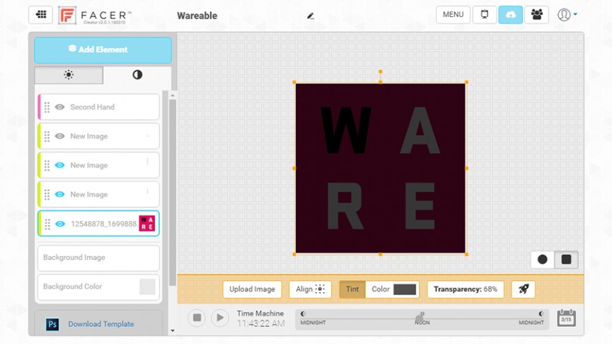Open the Align options
The image size is (612, 344).
[310, 289]
